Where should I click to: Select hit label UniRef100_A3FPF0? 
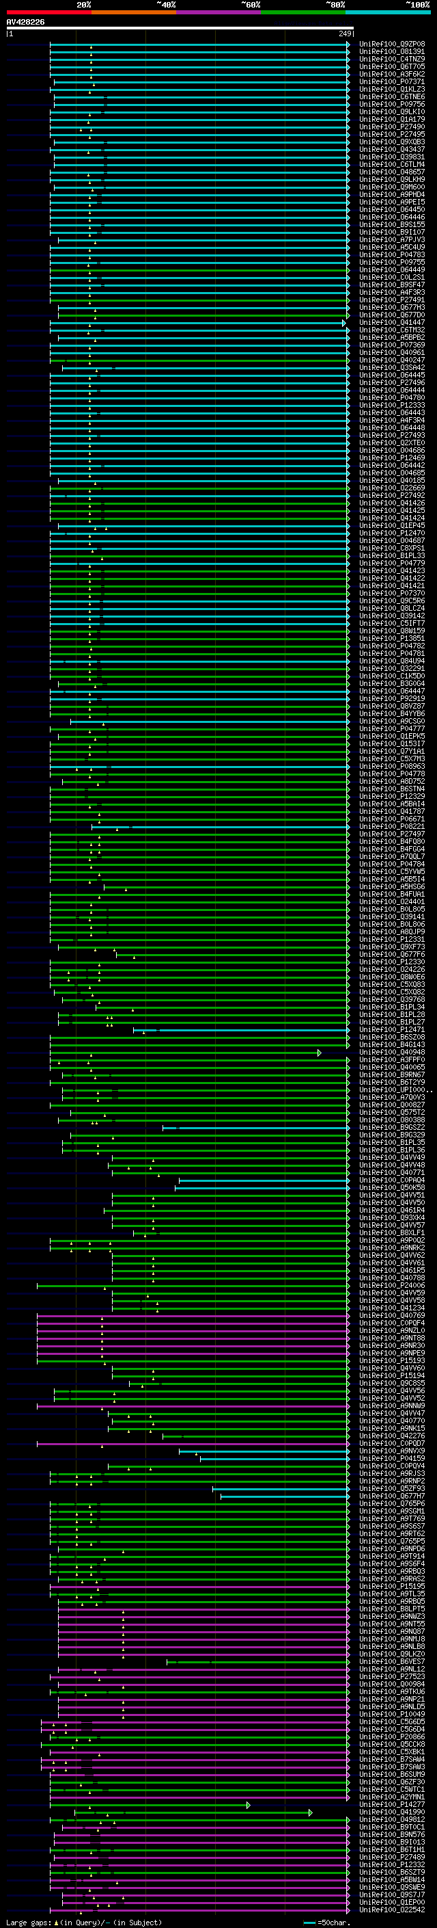[x=392, y=1060]
